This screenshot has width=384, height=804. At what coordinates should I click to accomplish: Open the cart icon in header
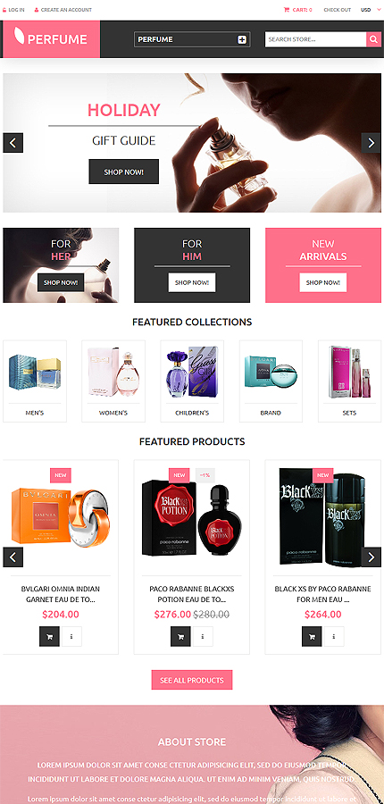tap(287, 10)
